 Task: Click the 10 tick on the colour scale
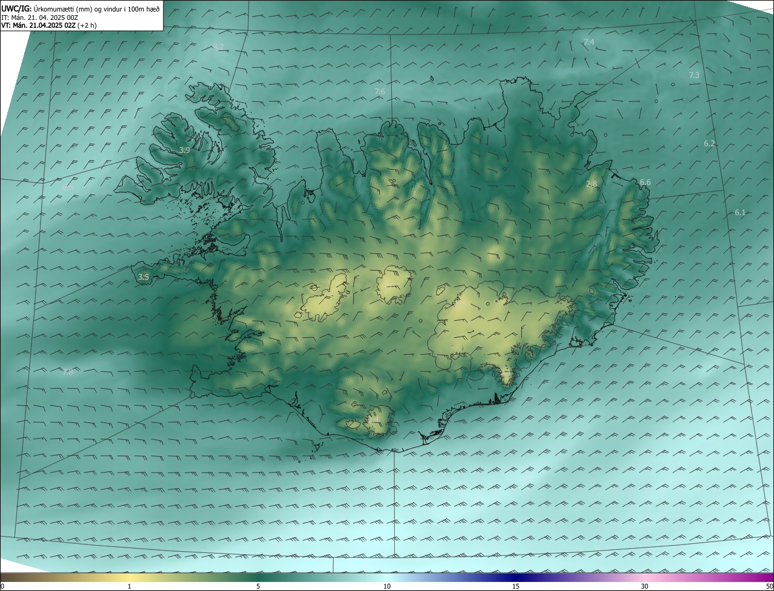pyautogui.click(x=387, y=586)
